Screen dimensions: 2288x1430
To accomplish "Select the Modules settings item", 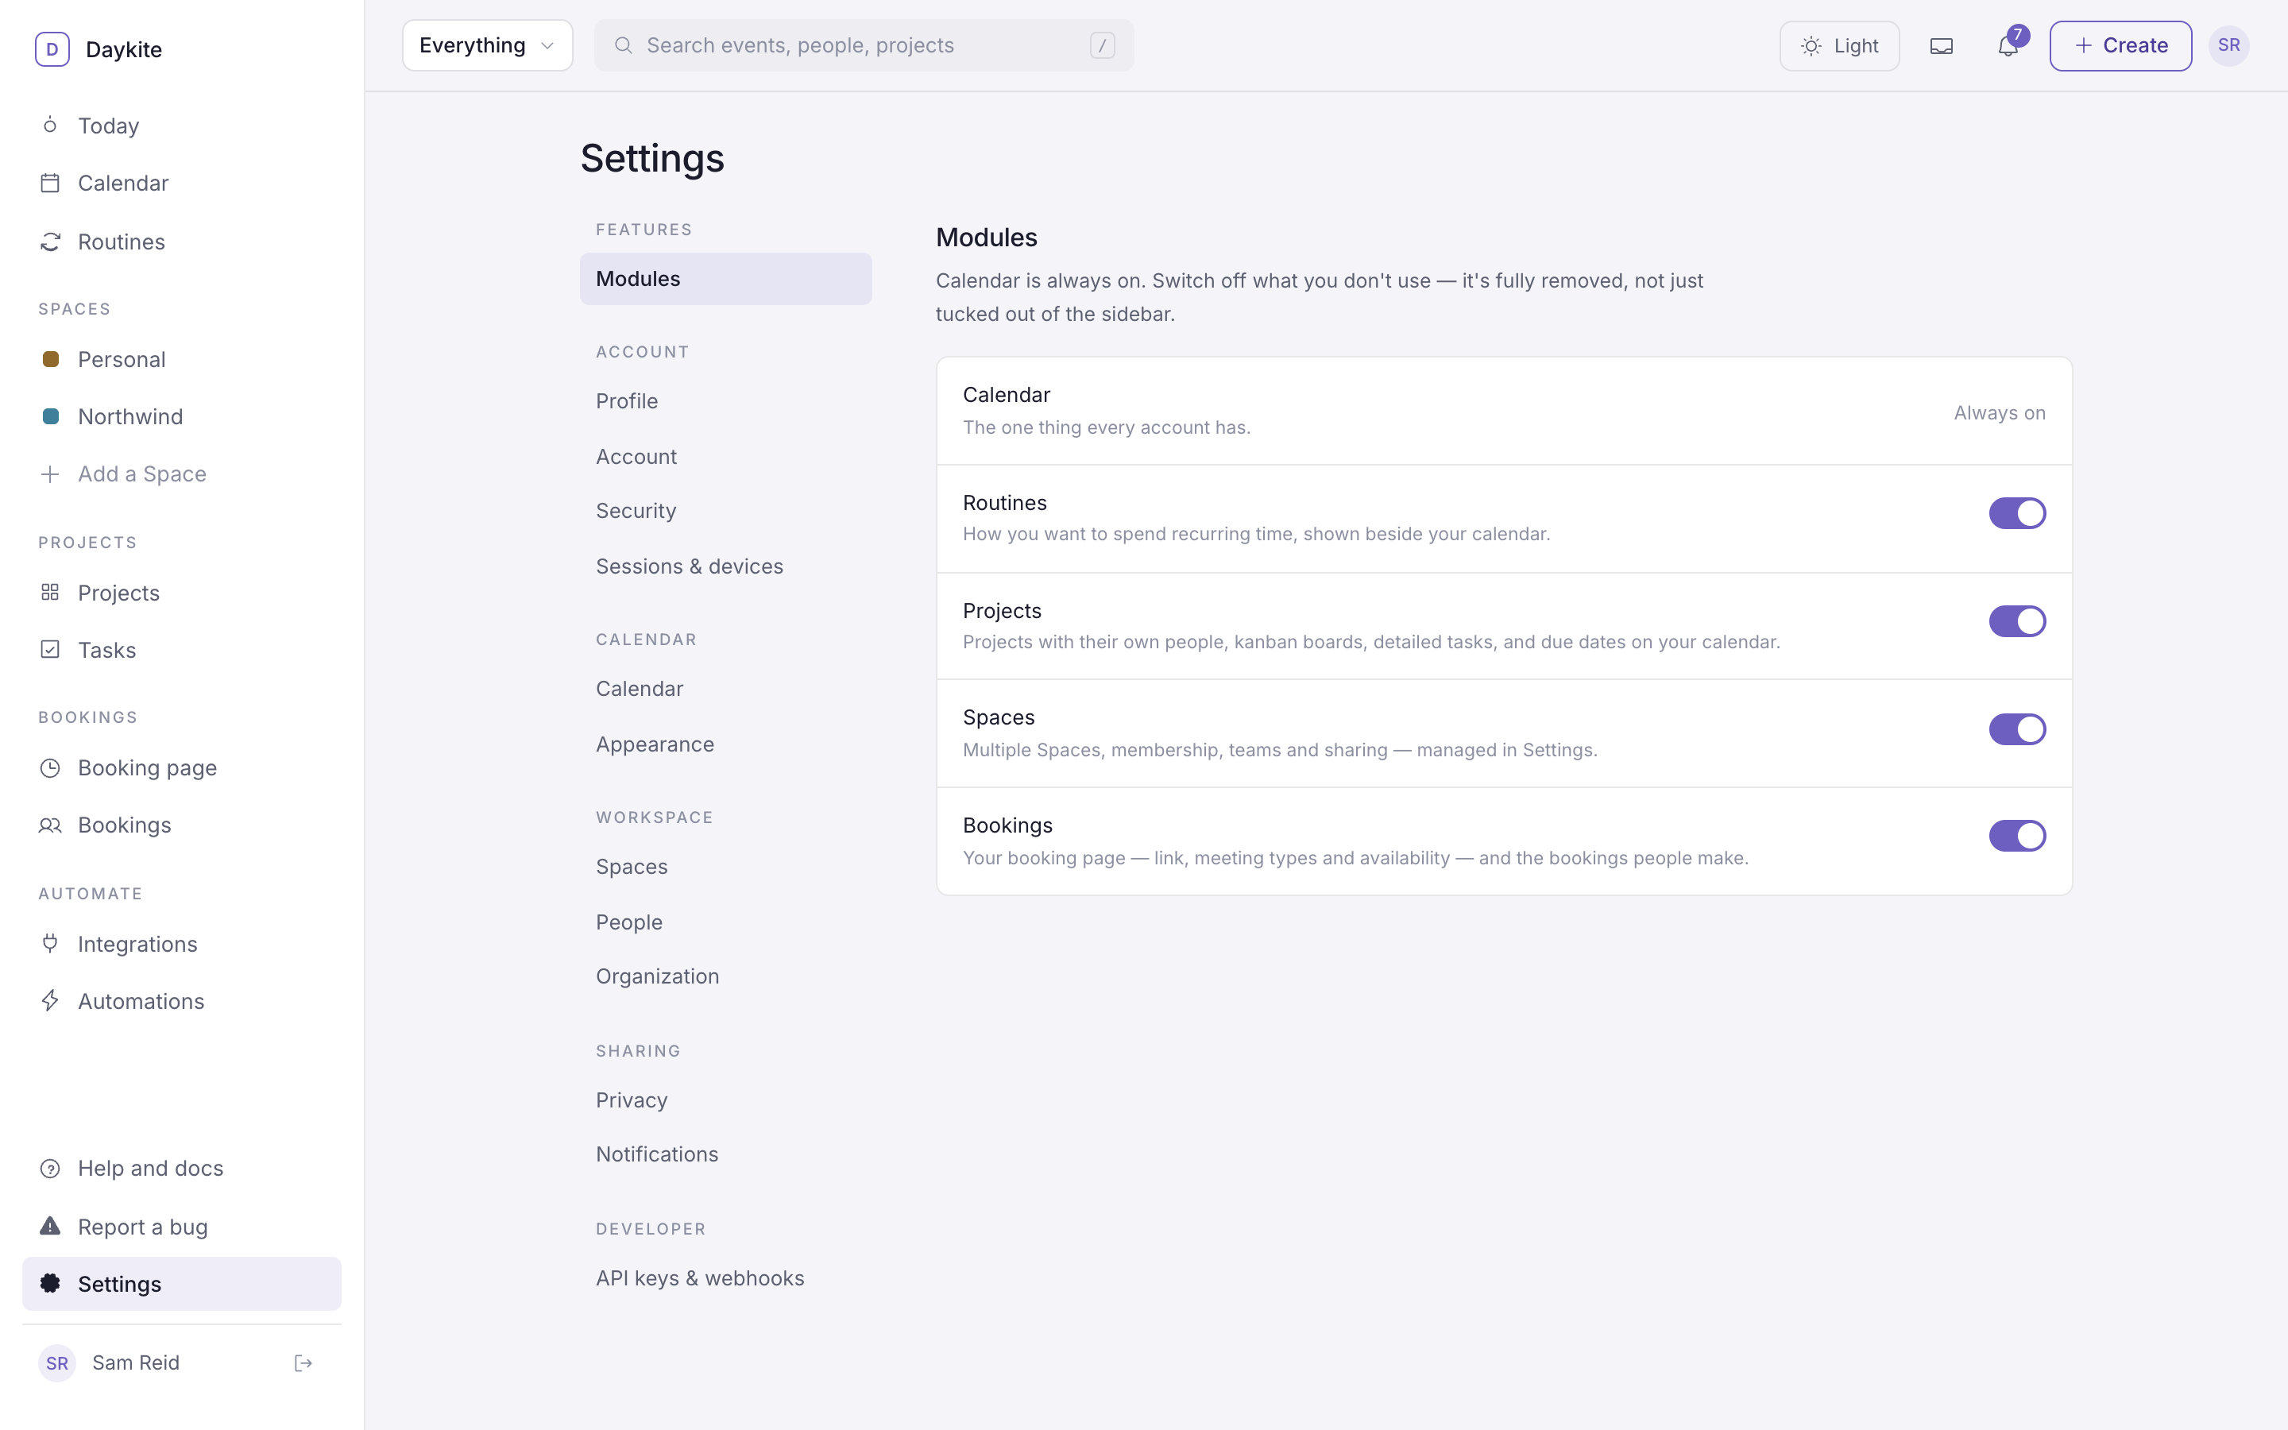I will (725, 279).
